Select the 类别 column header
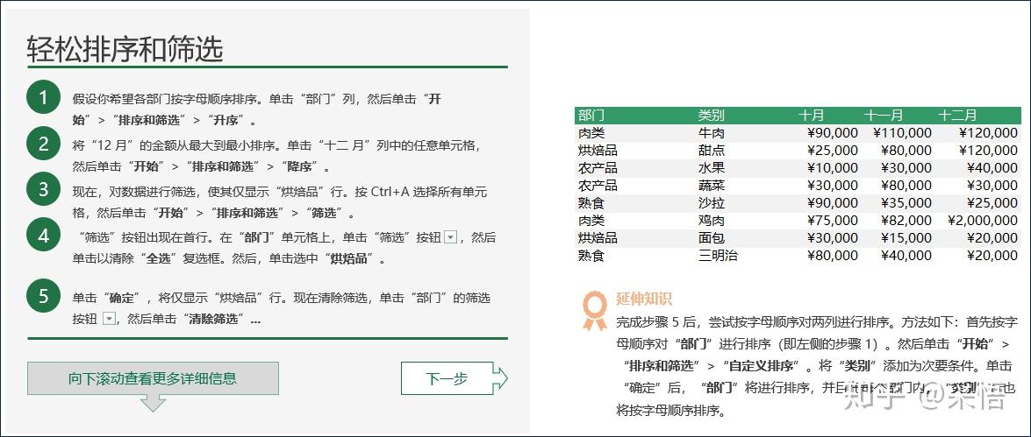The height and width of the screenshot is (437, 1031). [x=711, y=115]
